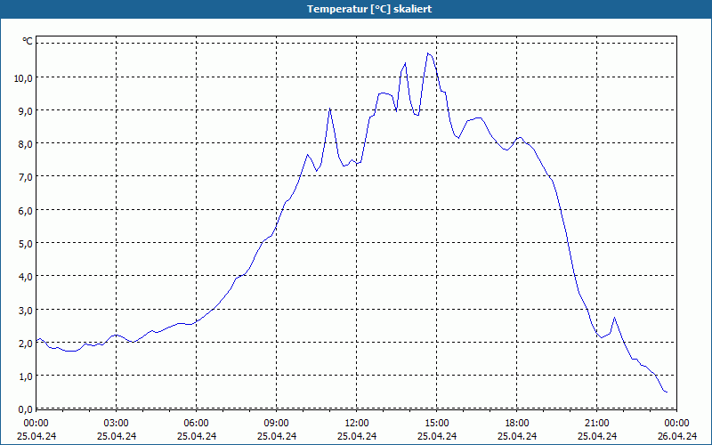Screen dimensions: 712x445
Task: Click the 7,0 y-axis label
Action: pyautogui.click(x=26, y=177)
